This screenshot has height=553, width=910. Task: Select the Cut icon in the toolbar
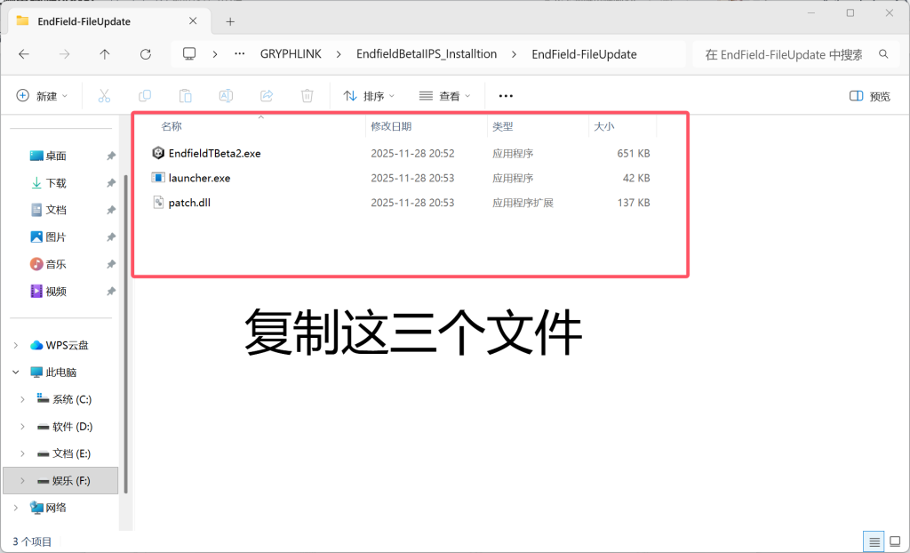point(104,95)
